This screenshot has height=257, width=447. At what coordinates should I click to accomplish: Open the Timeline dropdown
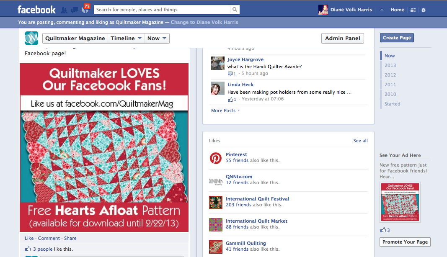126,39
